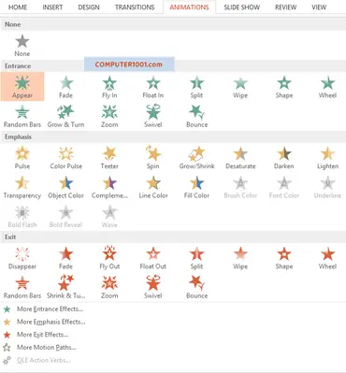Select the entrance Bounce effect
Image resolution: width=346 pixels, height=373 pixels.
(x=196, y=117)
